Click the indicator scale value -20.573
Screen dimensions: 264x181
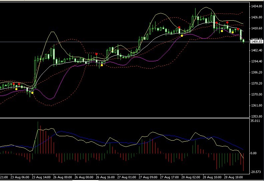click(x=256, y=172)
